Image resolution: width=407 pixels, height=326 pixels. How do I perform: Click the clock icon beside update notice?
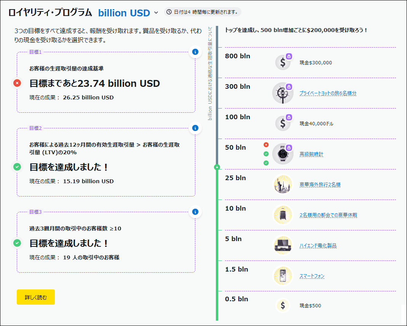[x=169, y=12]
